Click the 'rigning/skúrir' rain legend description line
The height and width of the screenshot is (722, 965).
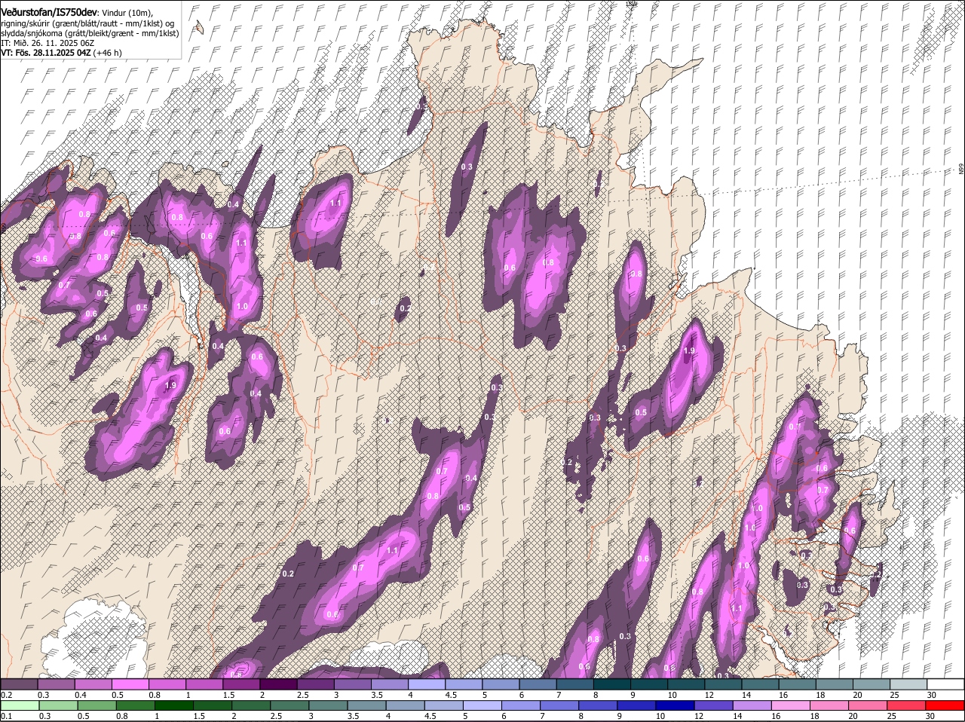pos(87,23)
